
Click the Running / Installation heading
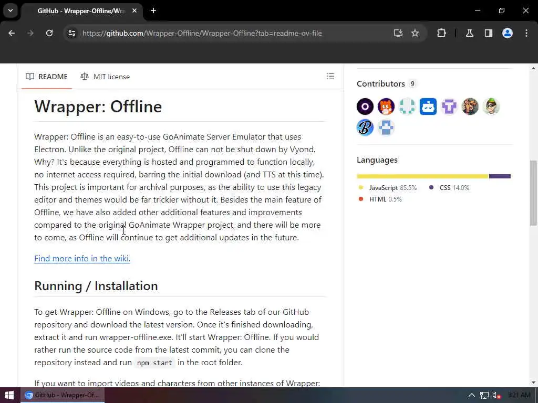click(96, 286)
